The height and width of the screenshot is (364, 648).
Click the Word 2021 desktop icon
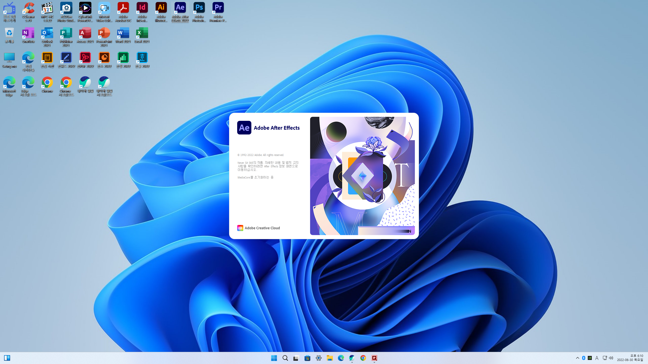[x=123, y=35]
